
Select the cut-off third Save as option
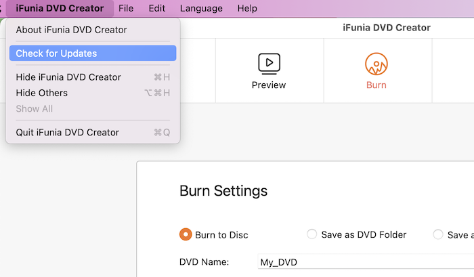[x=438, y=234]
